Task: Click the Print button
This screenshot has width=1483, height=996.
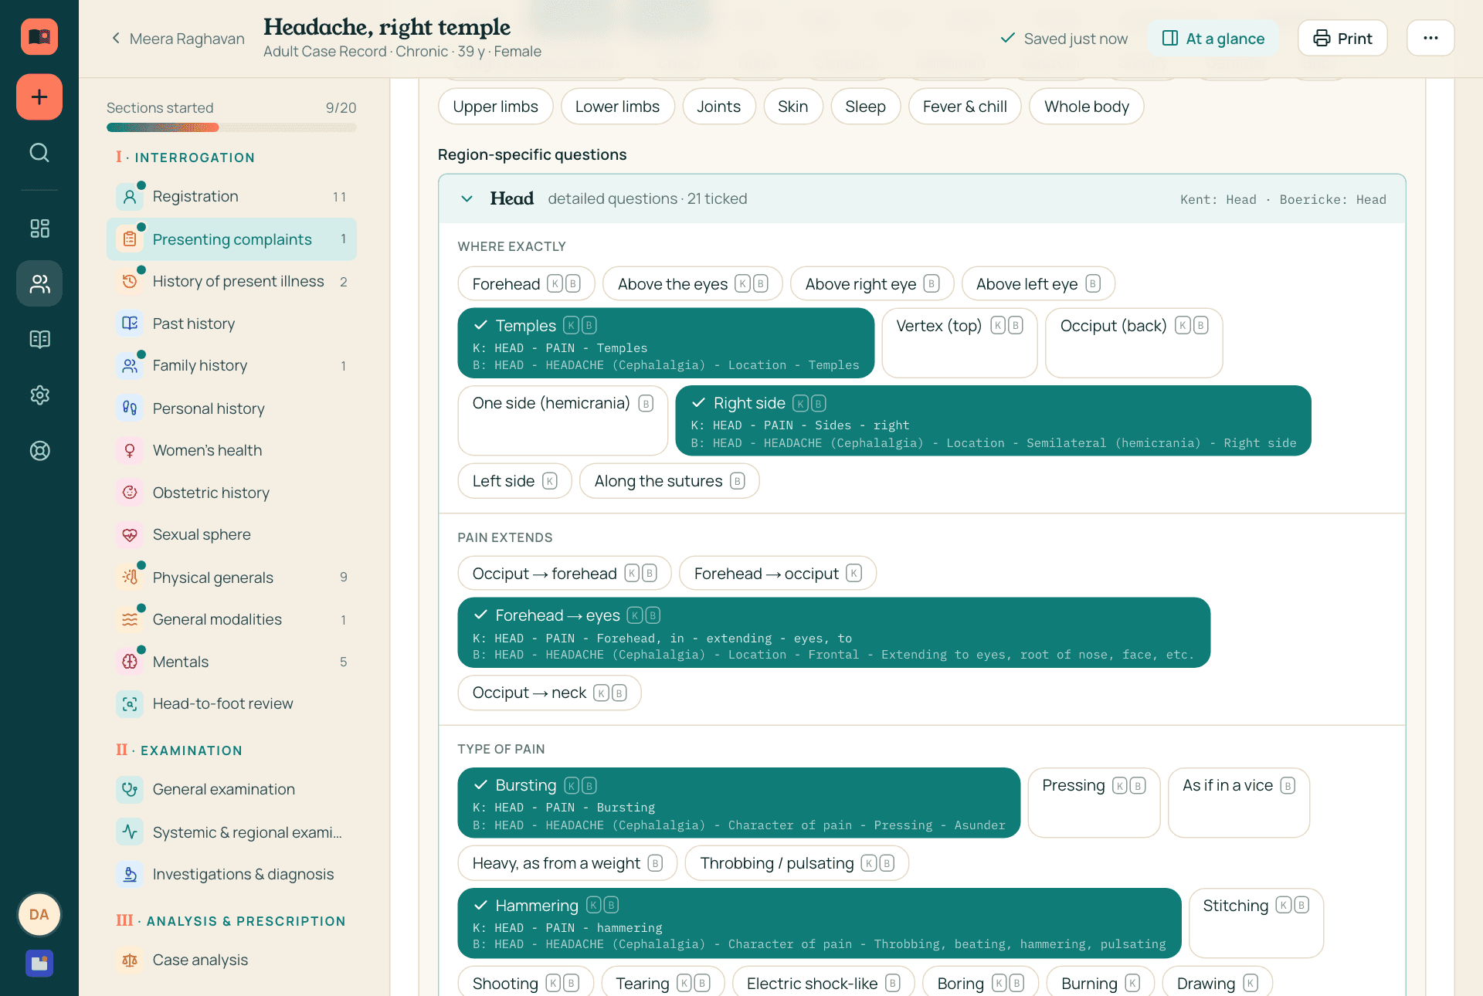Action: point(1342,38)
